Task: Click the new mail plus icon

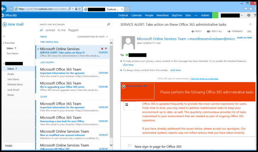Action: click(x=4, y=25)
